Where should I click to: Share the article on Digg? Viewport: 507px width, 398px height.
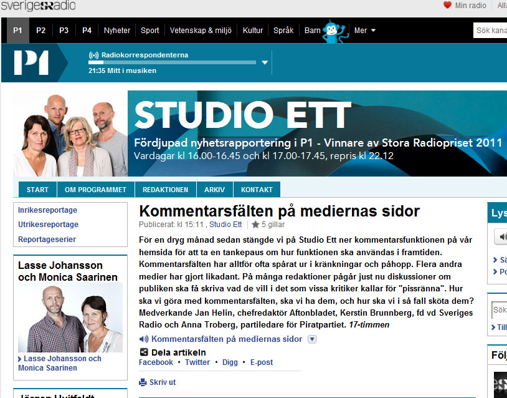(230, 362)
